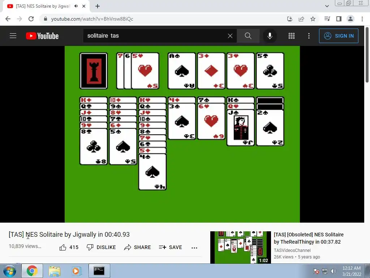This screenshot has width=370, height=278.
Task: Mute the tab via speaker icon
Action: [76, 6]
